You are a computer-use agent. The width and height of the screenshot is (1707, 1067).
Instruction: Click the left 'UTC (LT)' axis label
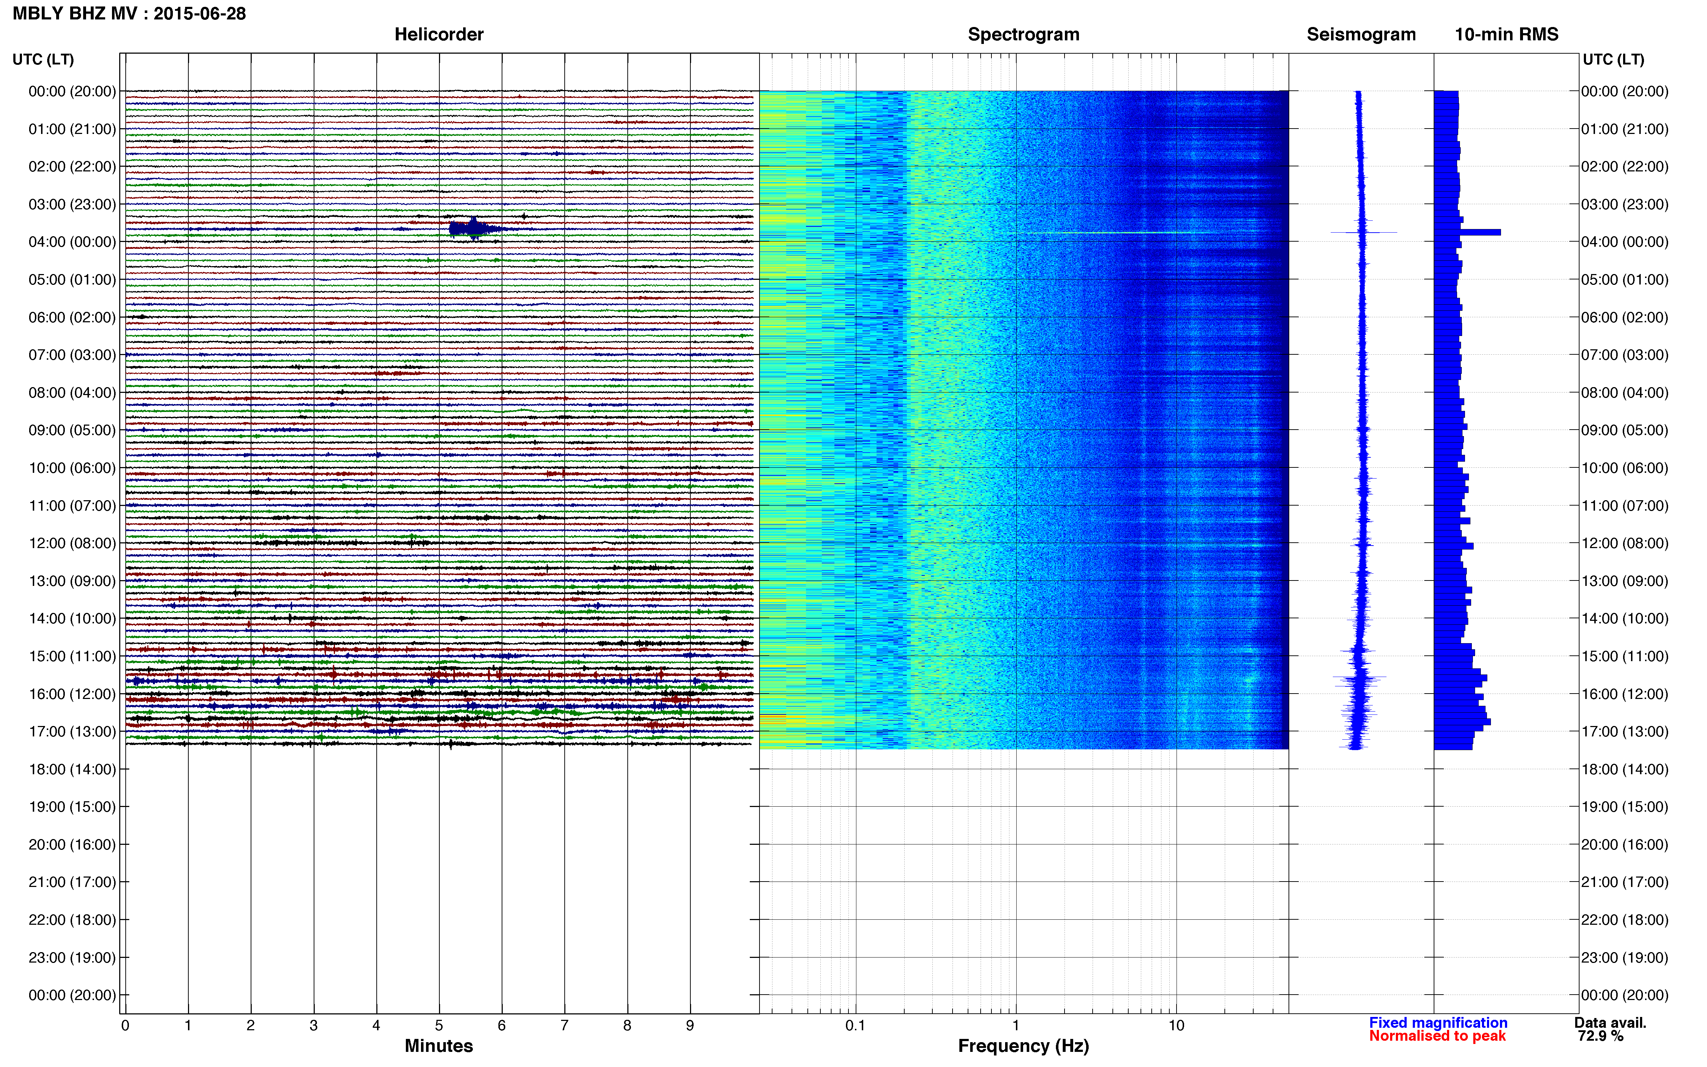[x=43, y=59]
